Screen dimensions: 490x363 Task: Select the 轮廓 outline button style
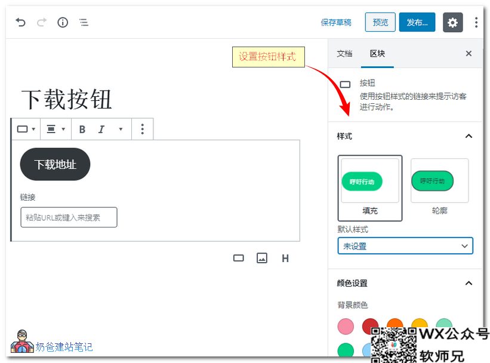[439, 187]
